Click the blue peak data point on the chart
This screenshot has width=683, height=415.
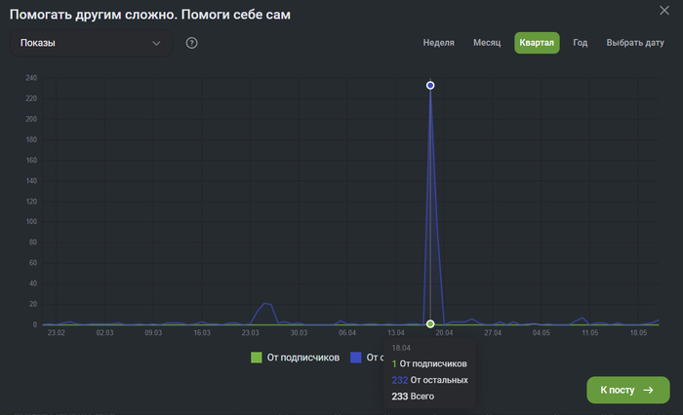pyautogui.click(x=430, y=86)
